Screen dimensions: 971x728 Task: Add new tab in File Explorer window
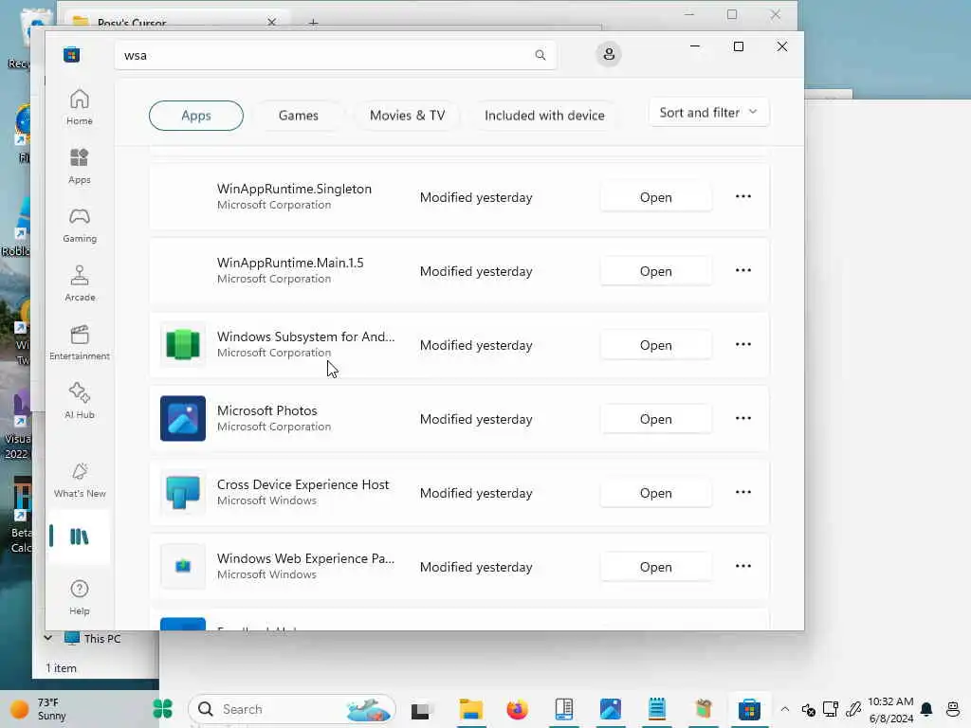pos(313,23)
